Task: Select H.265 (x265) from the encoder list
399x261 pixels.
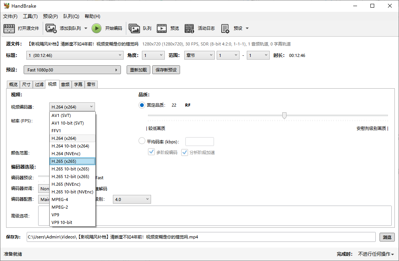Action: (x=72, y=161)
